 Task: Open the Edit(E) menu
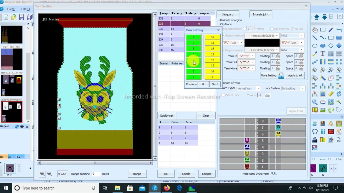coord(26,9)
